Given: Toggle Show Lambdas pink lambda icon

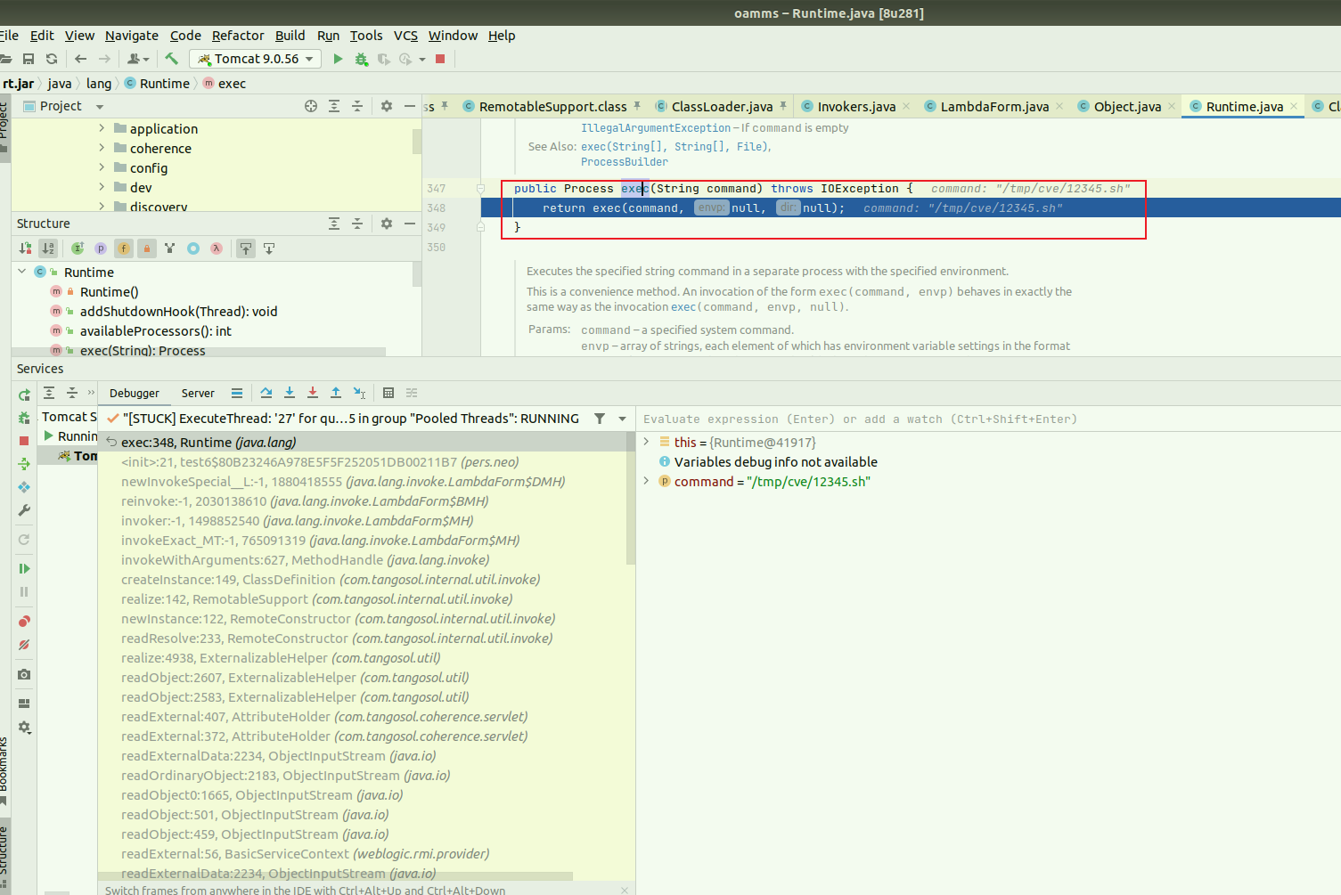Looking at the screenshot, I should click(x=217, y=248).
